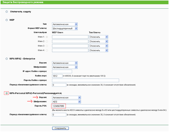169x132 pixels.
Task: Click the WEP Ключ column header
Action: [x=57, y=33]
